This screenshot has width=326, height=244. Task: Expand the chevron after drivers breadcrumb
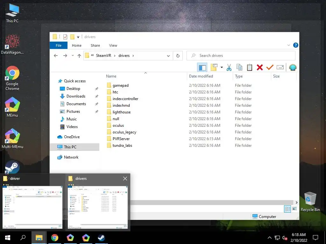(133, 56)
